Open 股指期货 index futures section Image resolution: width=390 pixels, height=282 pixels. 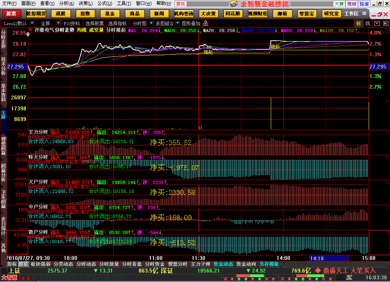click(x=36, y=14)
